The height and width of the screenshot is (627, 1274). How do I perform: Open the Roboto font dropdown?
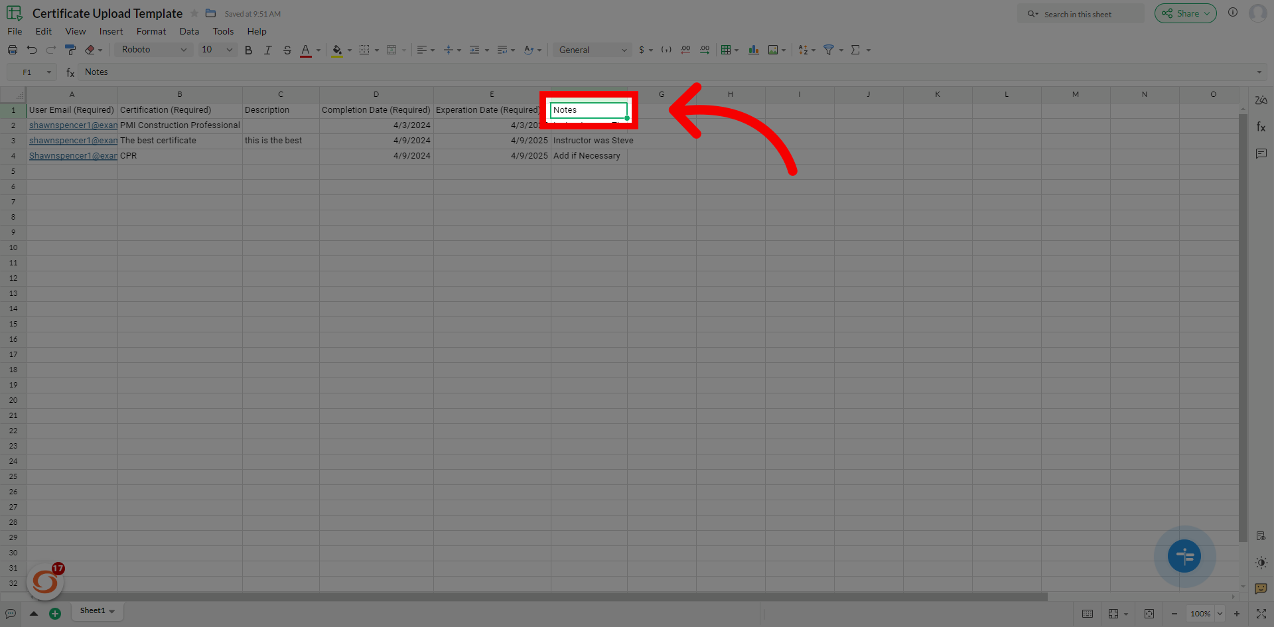click(154, 50)
